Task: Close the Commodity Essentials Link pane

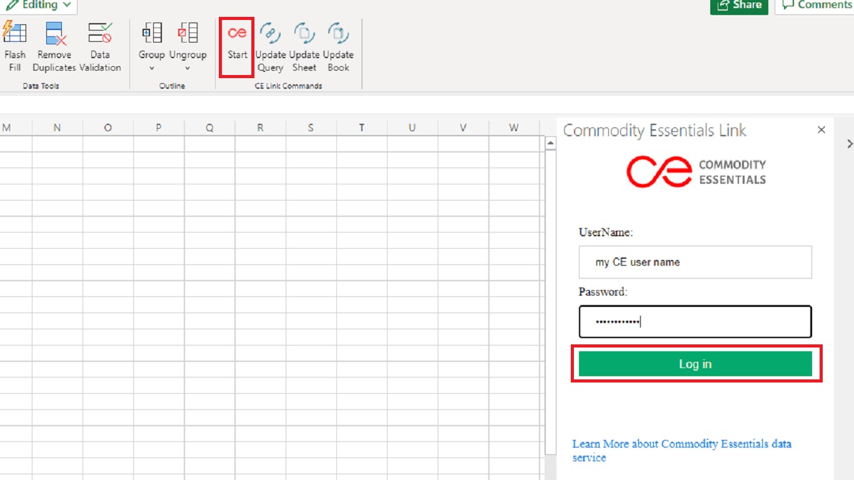Action: click(x=821, y=130)
